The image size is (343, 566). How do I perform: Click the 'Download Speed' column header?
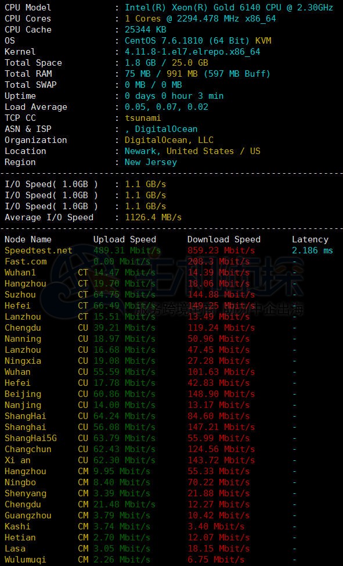click(x=223, y=239)
